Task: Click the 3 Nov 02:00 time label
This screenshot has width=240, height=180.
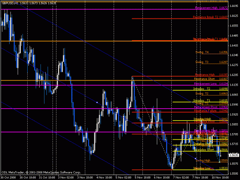Action: coord(66,177)
